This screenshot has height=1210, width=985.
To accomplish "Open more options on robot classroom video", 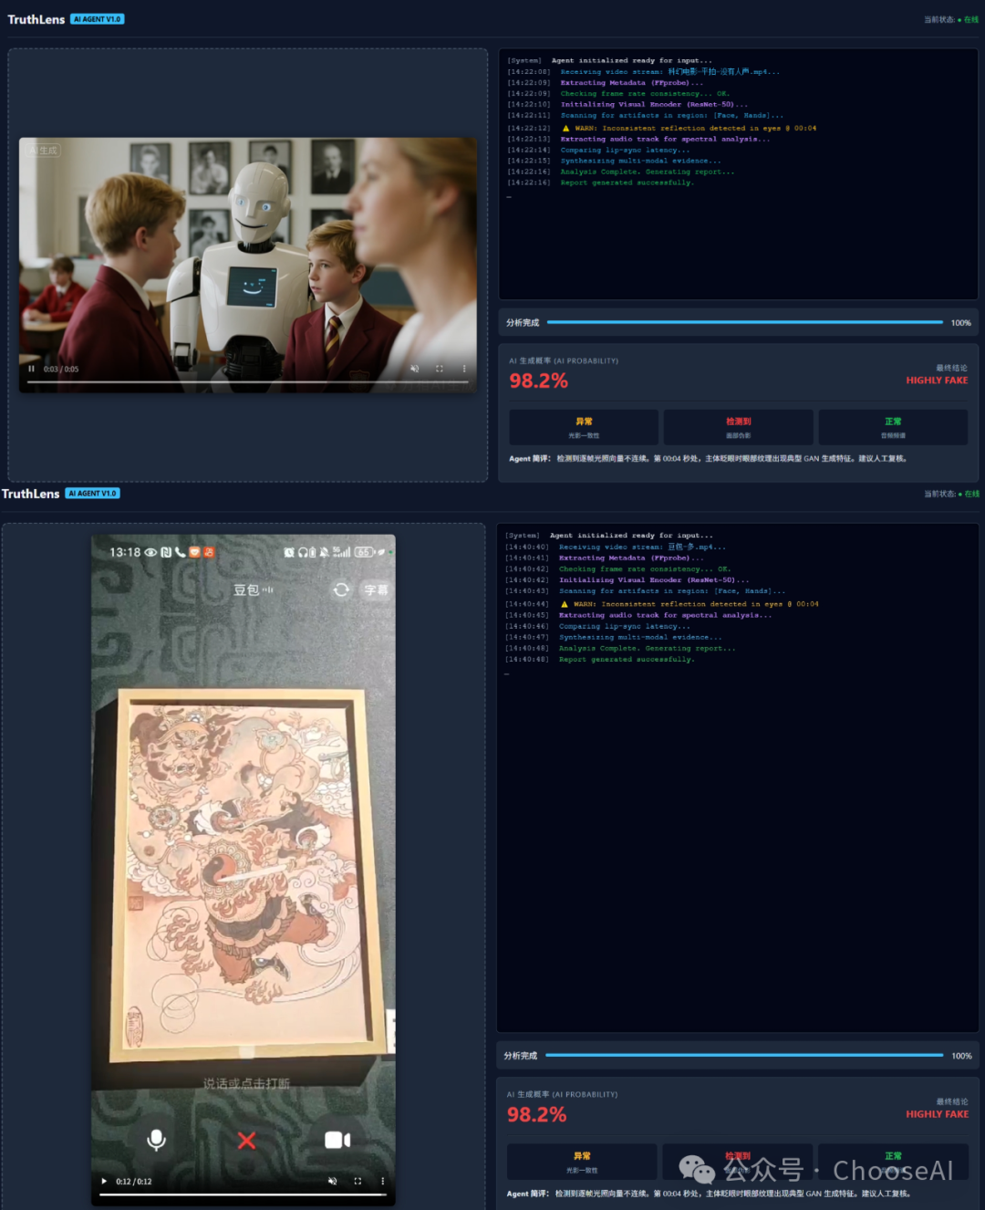I will [463, 369].
